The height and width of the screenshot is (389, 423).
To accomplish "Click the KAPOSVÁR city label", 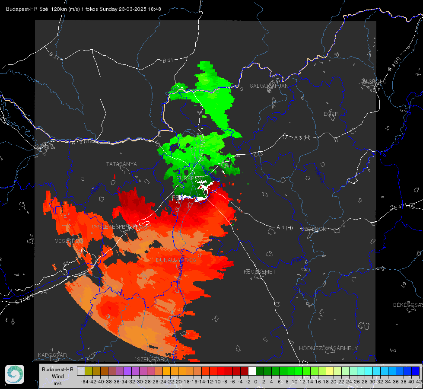I will (x=52, y=355).
